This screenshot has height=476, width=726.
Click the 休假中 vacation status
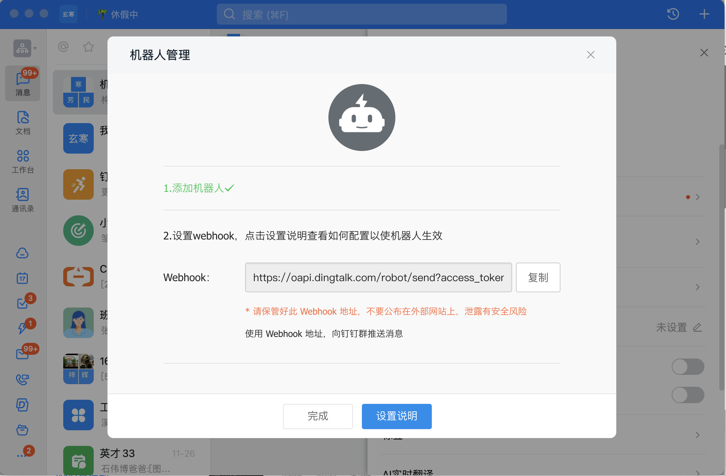coord(118,15)
